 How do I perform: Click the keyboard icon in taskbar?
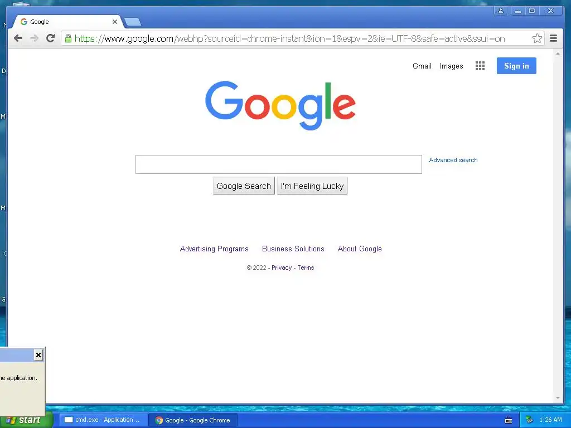point(509,420)
